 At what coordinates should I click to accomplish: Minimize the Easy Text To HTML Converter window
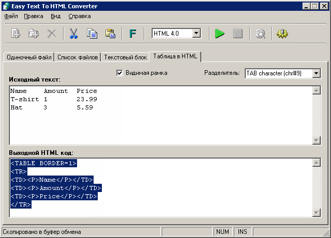click(306, 6)
